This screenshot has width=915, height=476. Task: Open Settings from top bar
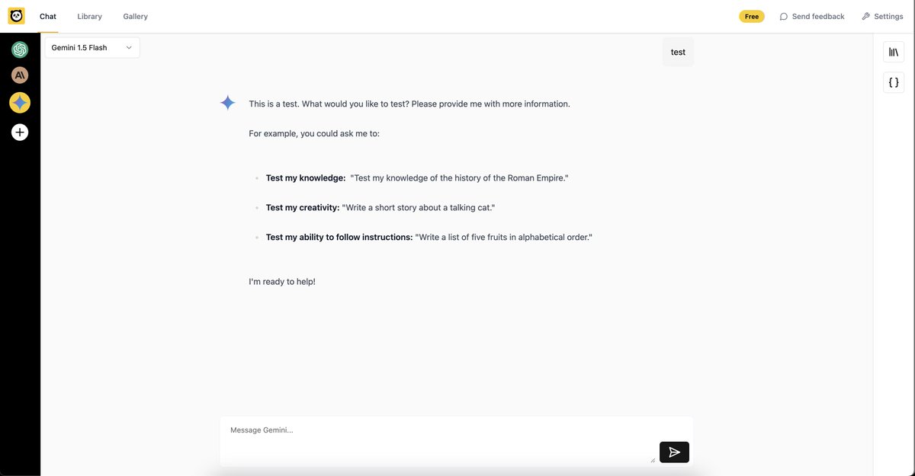882,16
